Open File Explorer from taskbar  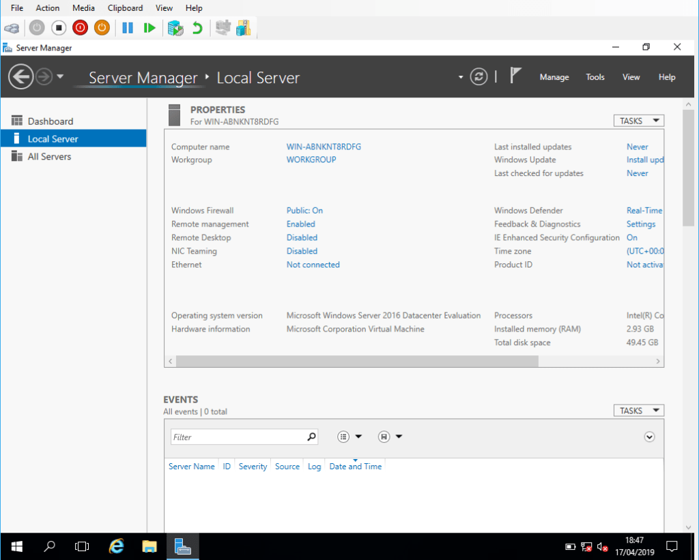(x=149, y=546)
